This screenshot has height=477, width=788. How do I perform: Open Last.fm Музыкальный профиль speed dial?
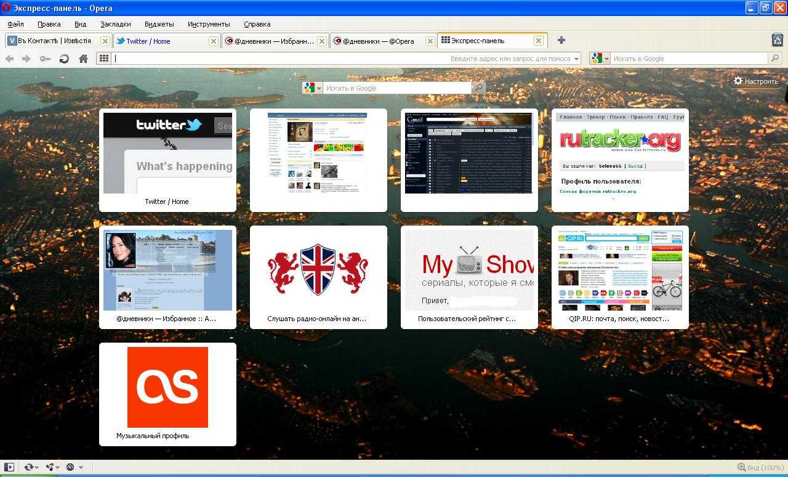(167, 394)
